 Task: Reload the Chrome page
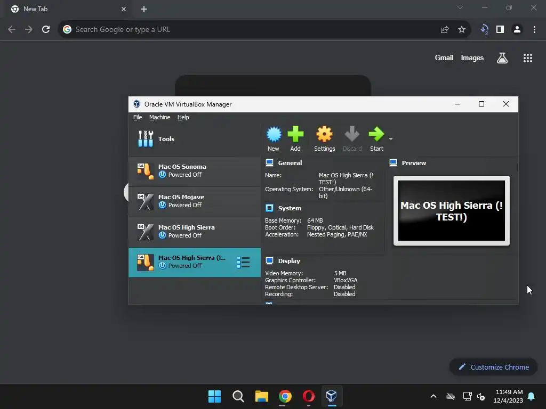[x=46, y=30]
